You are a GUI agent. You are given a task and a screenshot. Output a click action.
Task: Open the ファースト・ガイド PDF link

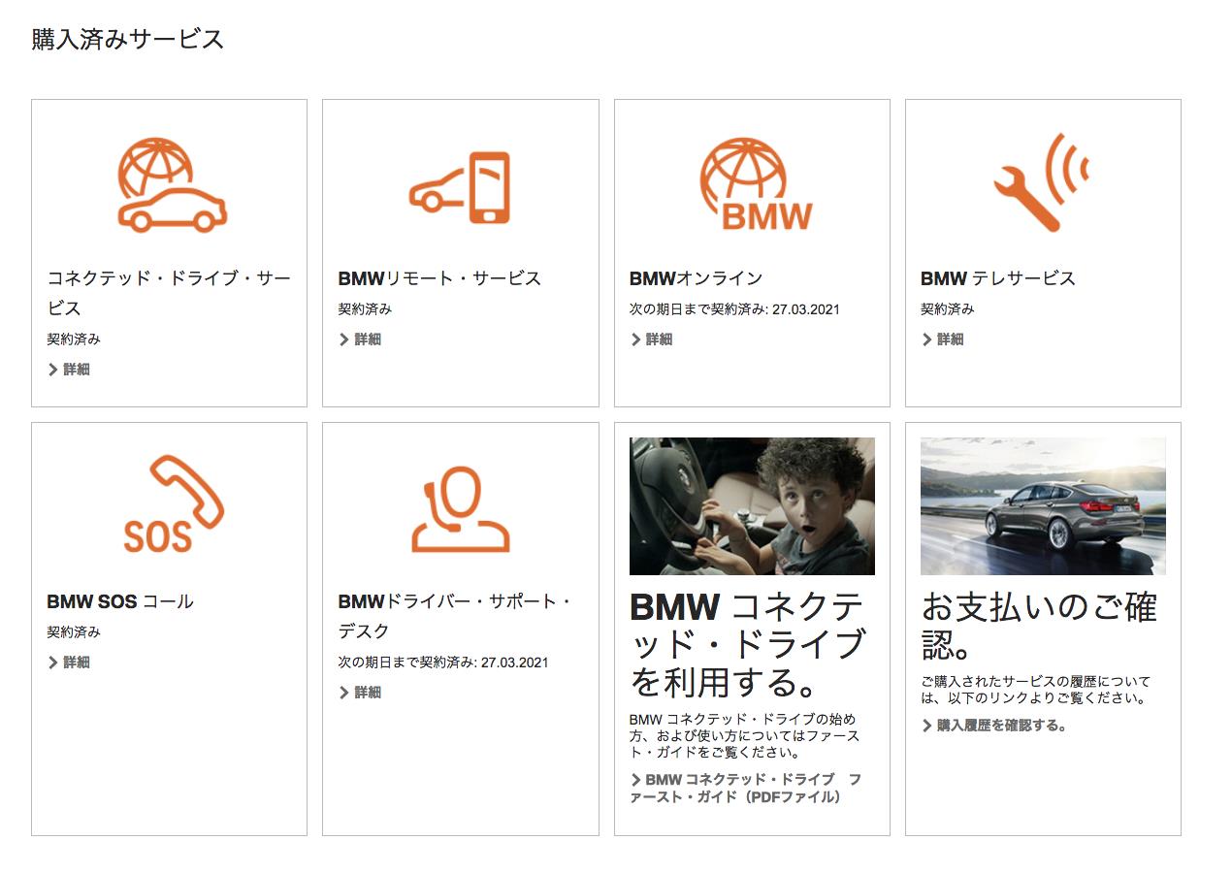746,789
